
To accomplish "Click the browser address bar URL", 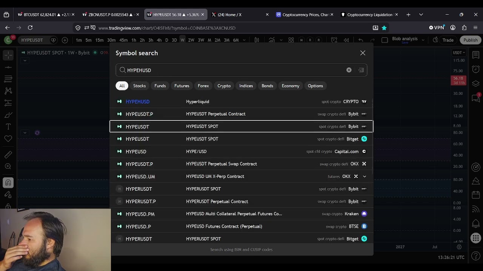I will point(166,28).
